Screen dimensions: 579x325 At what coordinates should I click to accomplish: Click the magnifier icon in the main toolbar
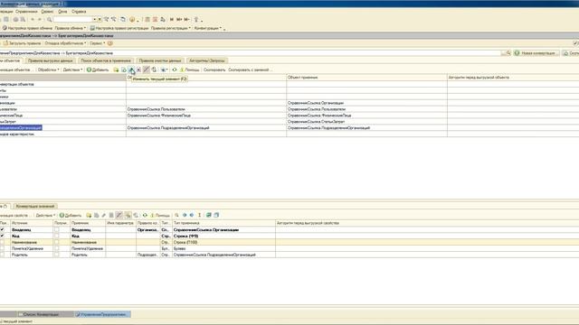49,20
